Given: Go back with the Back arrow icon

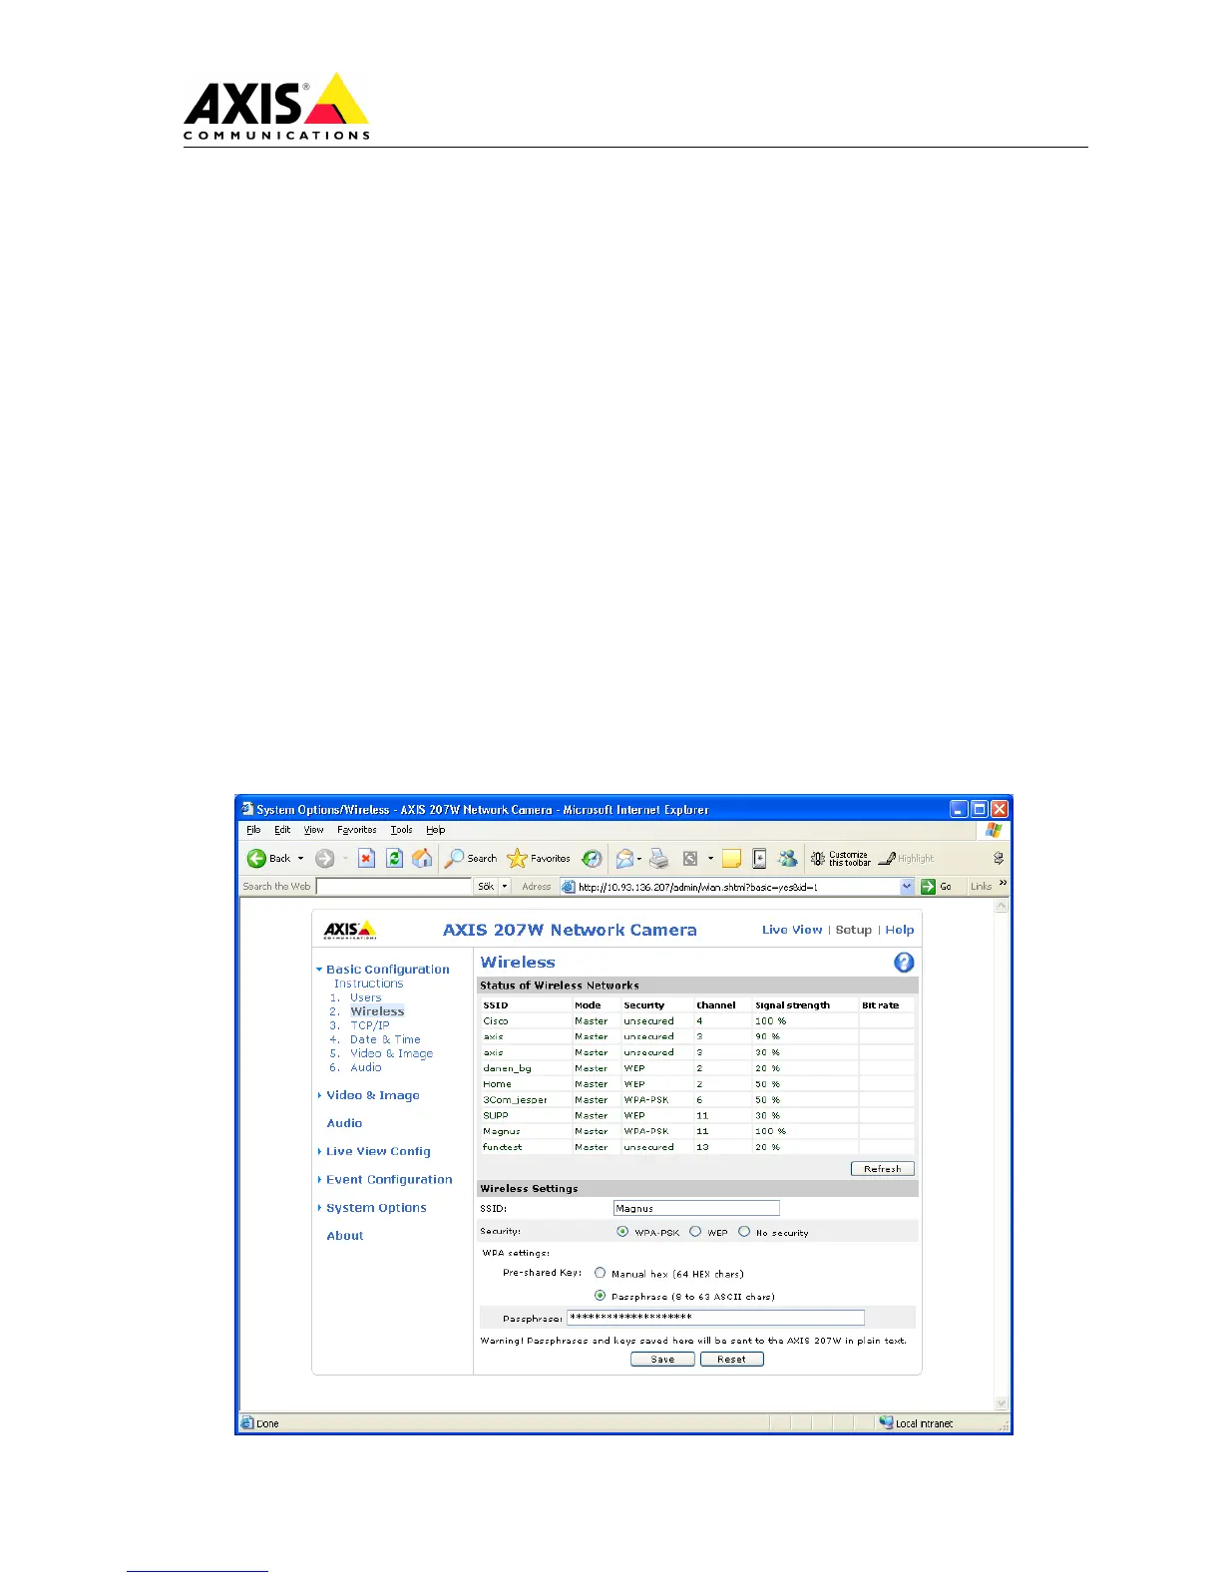Looking at the screenshot, I should tap(256, 858).
